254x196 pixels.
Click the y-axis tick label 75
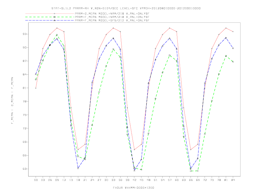[25, 115]
